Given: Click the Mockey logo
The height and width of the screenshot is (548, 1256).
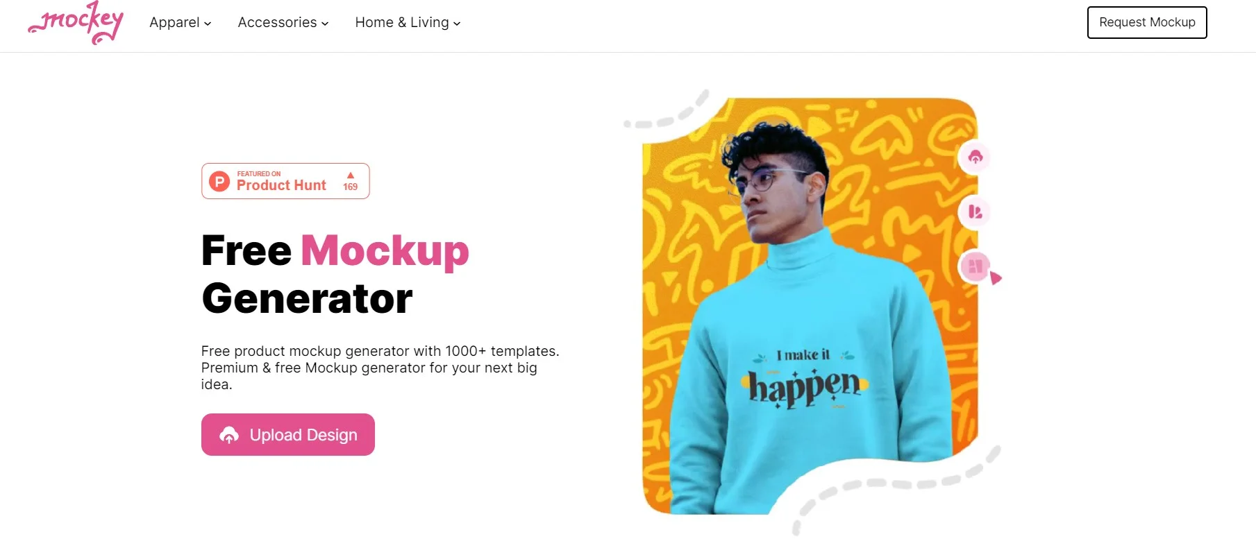Looking at the screenshot, I should [76, 23].
